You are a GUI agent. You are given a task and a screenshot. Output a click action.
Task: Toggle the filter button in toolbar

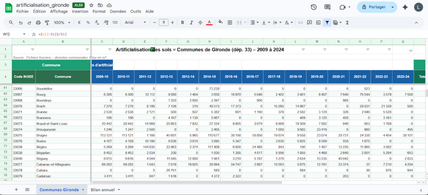[x=327, y=23]
